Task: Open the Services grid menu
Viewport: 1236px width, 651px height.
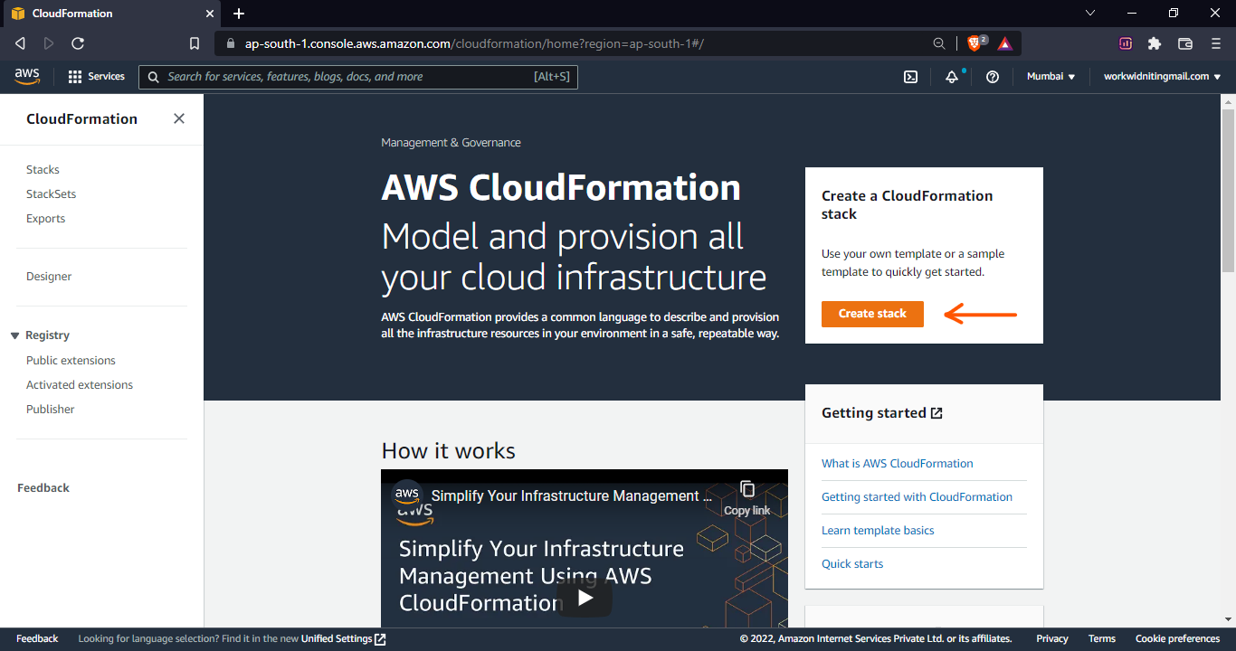Action: (x=96, y=77)
